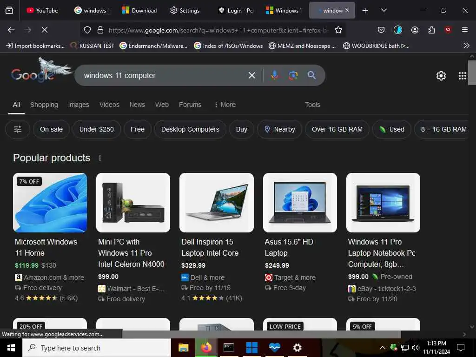Click the Asus 15.6" HD Laptop thumbnail
The width and height of the screenshot is (476, 357).
[x=300, y=203]
